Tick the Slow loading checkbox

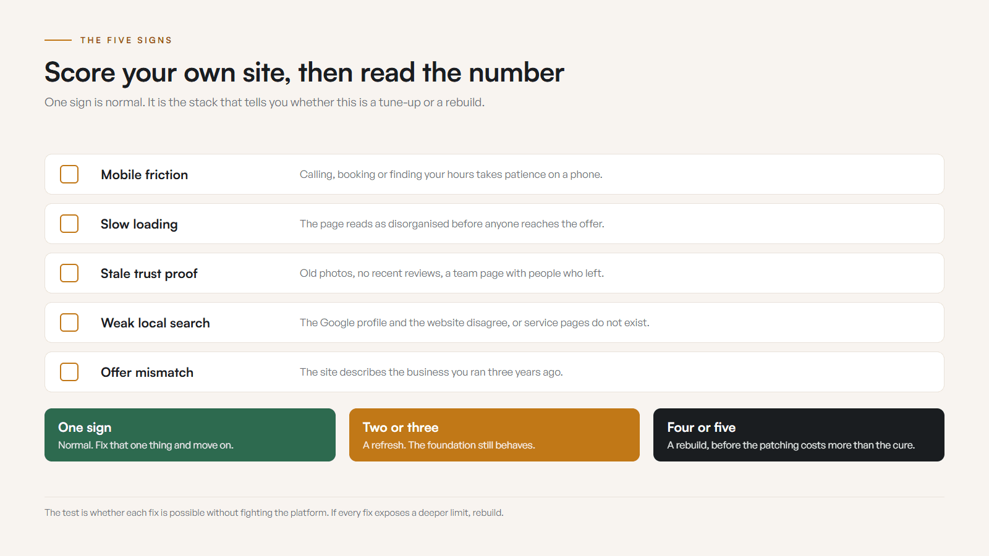point(69,224)
